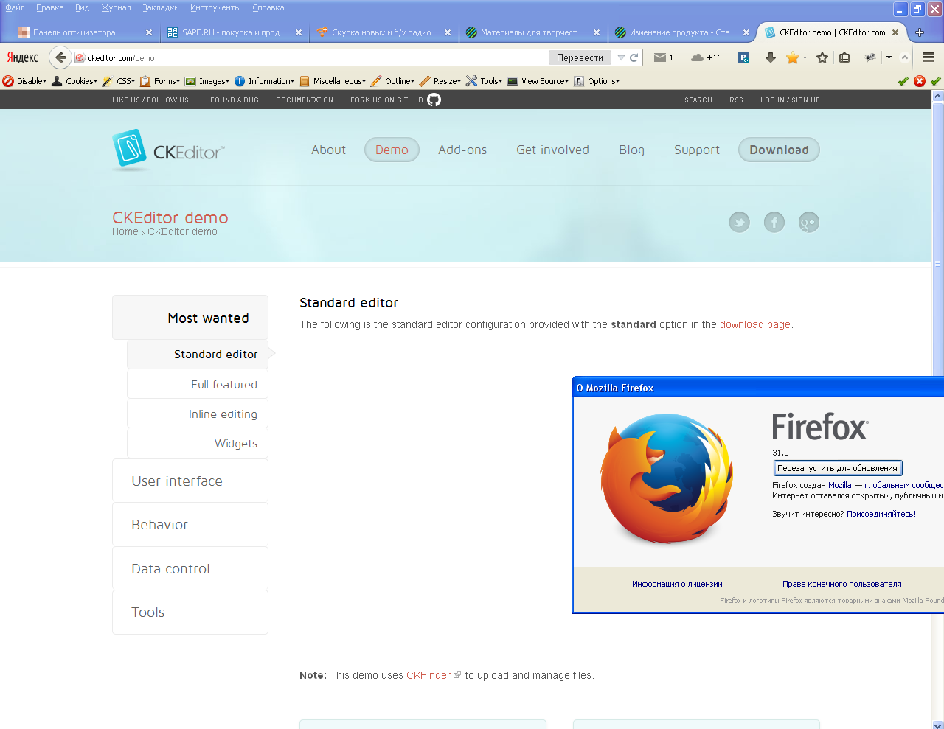
Task: Switch to the Материалы для творчества tab
Action: (532, 32)
